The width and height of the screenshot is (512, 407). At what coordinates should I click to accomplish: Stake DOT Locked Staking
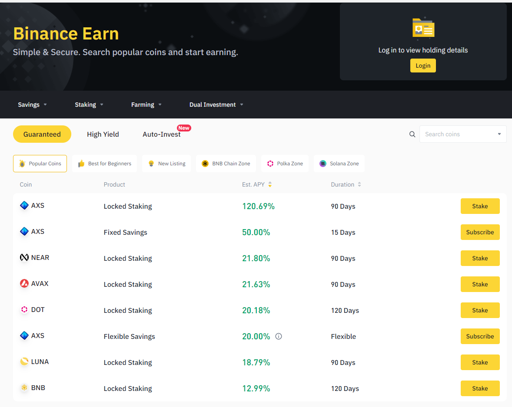[x=480, y=310]
